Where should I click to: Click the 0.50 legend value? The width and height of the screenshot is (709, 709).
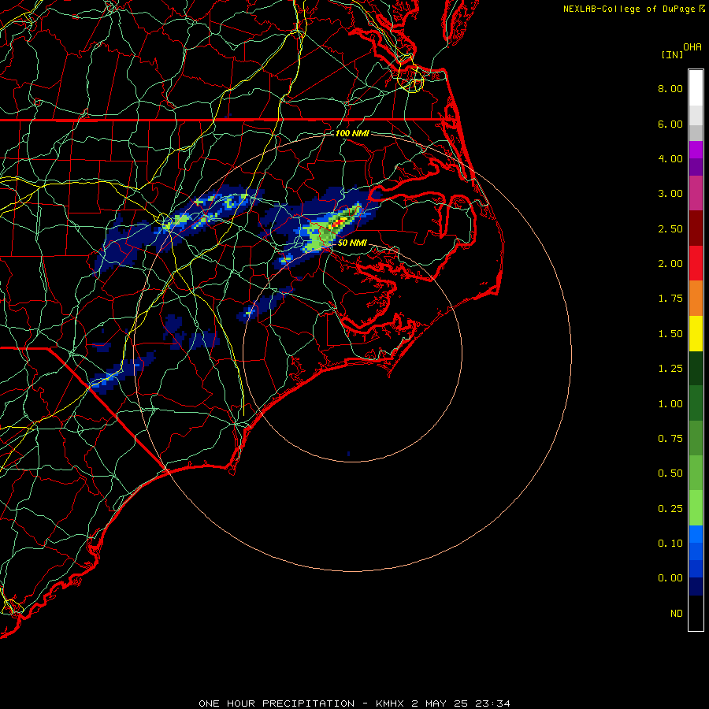coord(670,473)
